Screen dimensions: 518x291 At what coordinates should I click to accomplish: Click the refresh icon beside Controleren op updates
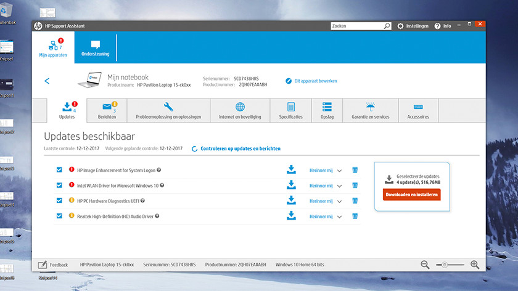point(195,149)
